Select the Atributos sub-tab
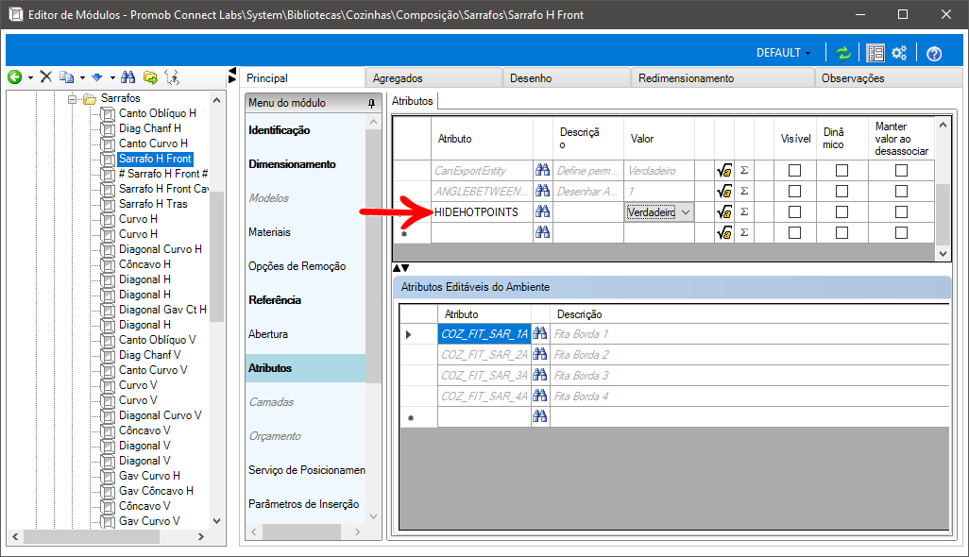This screenshot has width=969, height=557. [412, 101]
